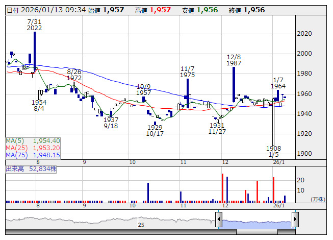Click the 1954 8/4 label
This screenshot has height=240, width=333.
[39, 105]
